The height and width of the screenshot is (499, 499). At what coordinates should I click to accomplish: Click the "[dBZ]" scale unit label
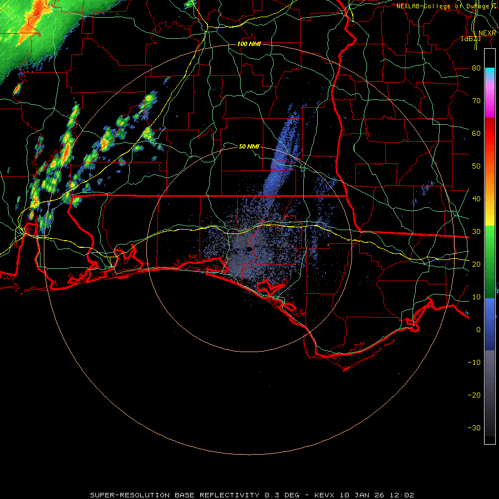coord(471,38)
